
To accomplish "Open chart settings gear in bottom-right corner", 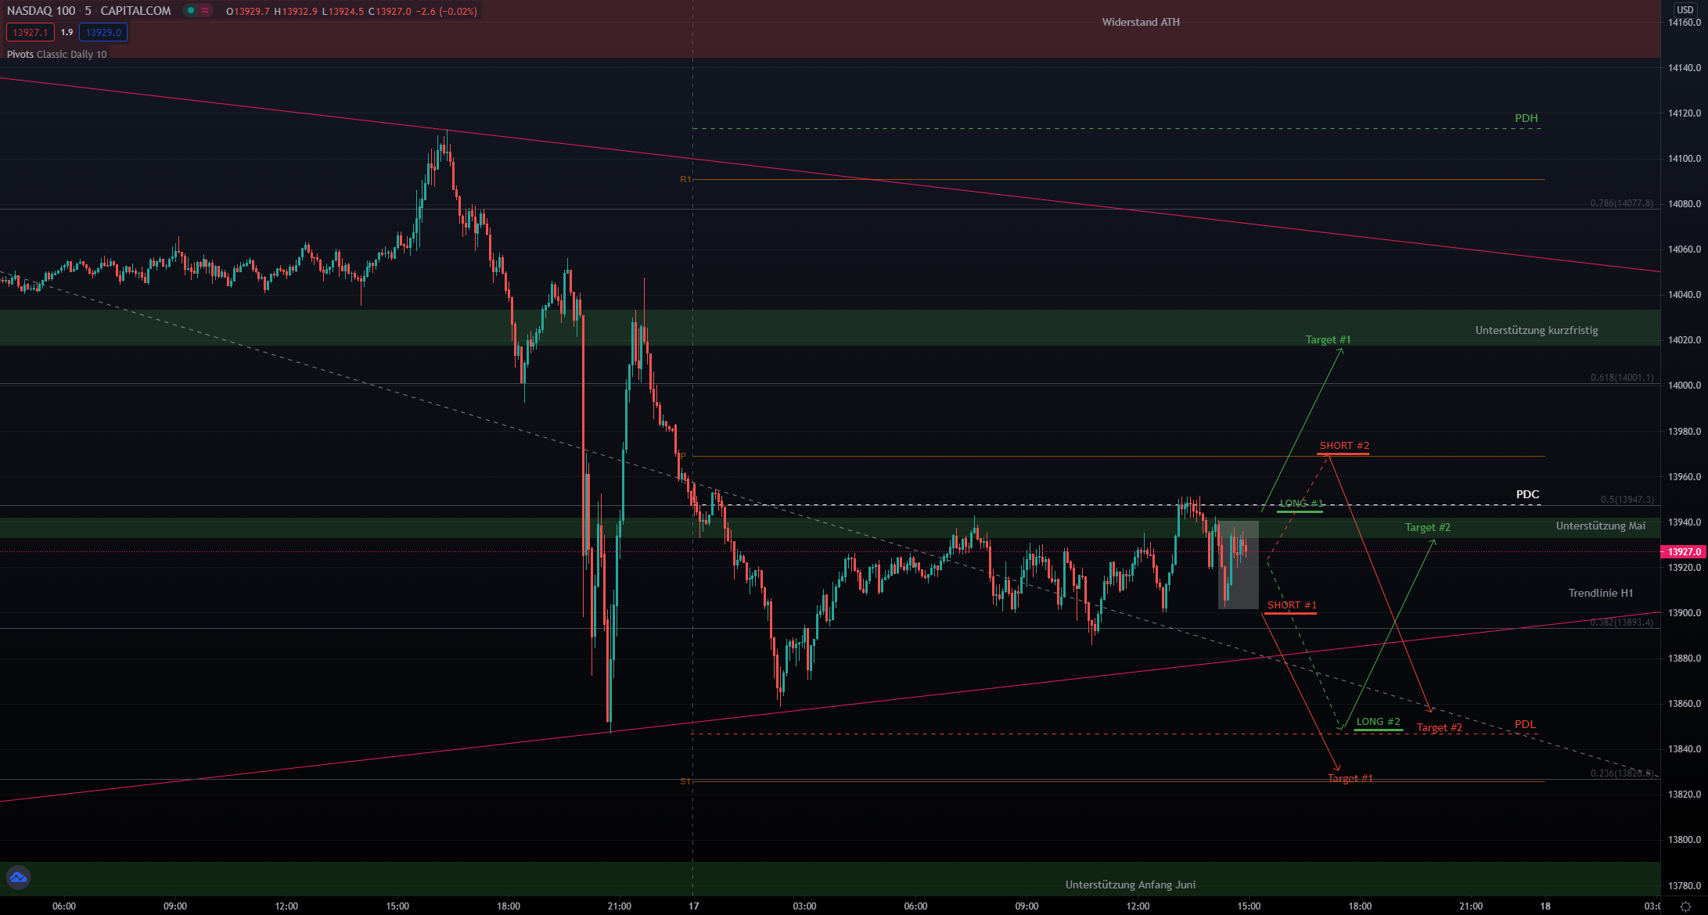I will pos(1685,906).
